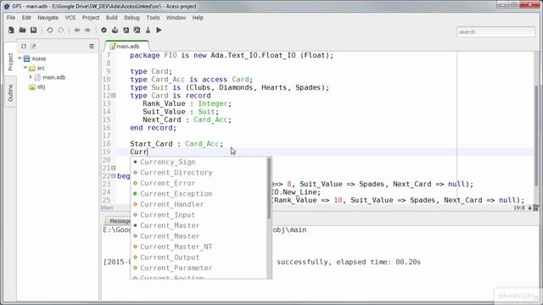Click the Integer type on line 13
The width and height of the screenshot is (543, 305).
213,103
